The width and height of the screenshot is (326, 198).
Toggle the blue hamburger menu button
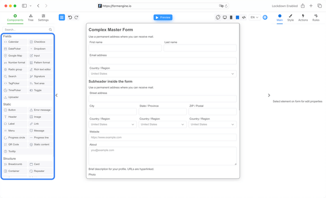[62, 17]
